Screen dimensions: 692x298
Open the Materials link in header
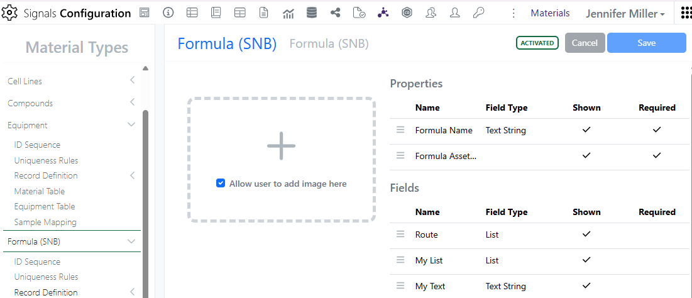click(x=550, y=13)
